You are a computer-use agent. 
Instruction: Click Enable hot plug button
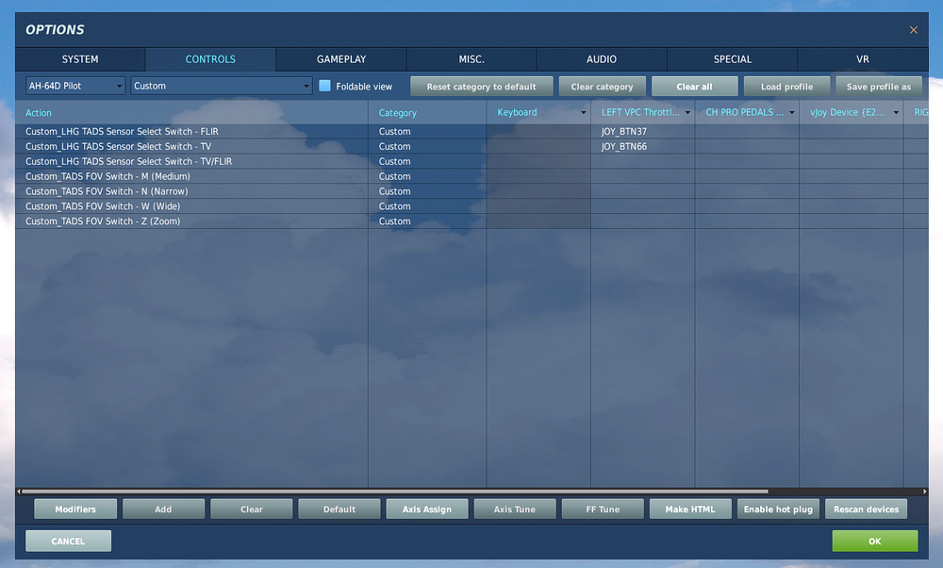tap(778, 510)
